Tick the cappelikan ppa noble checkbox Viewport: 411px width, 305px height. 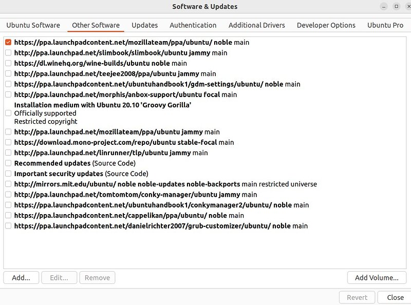point(8,215)
